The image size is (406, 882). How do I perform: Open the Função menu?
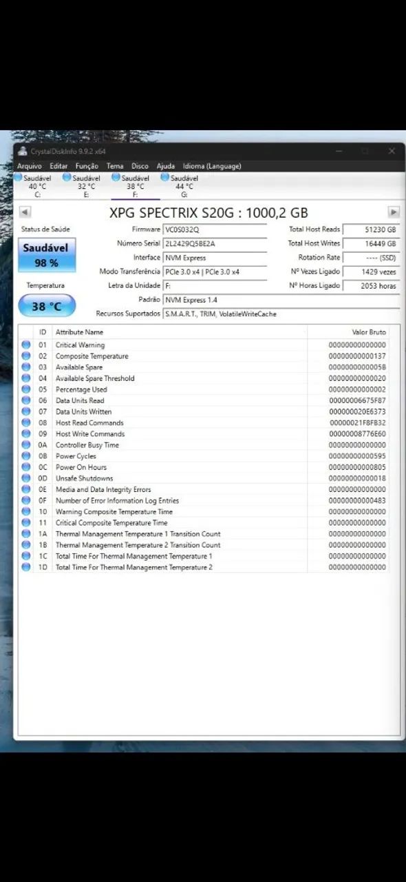click(87, 166)
